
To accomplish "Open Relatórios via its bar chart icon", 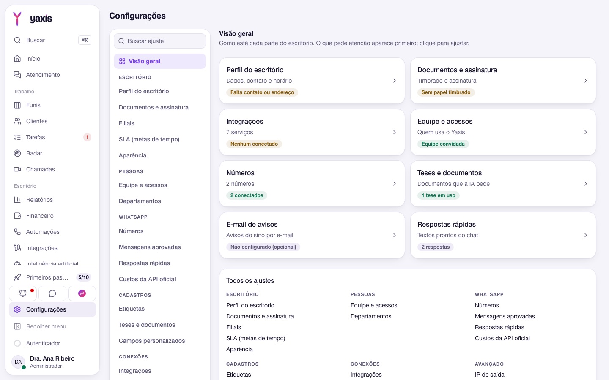I will click(17, 200).
